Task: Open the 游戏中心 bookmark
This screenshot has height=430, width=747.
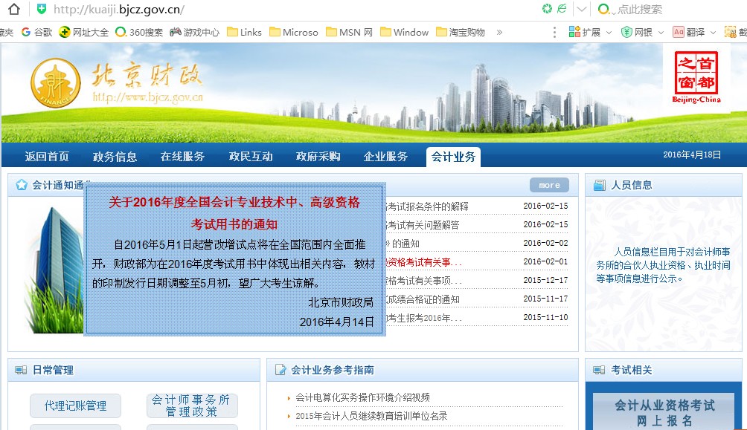Action: click(195, 33)
